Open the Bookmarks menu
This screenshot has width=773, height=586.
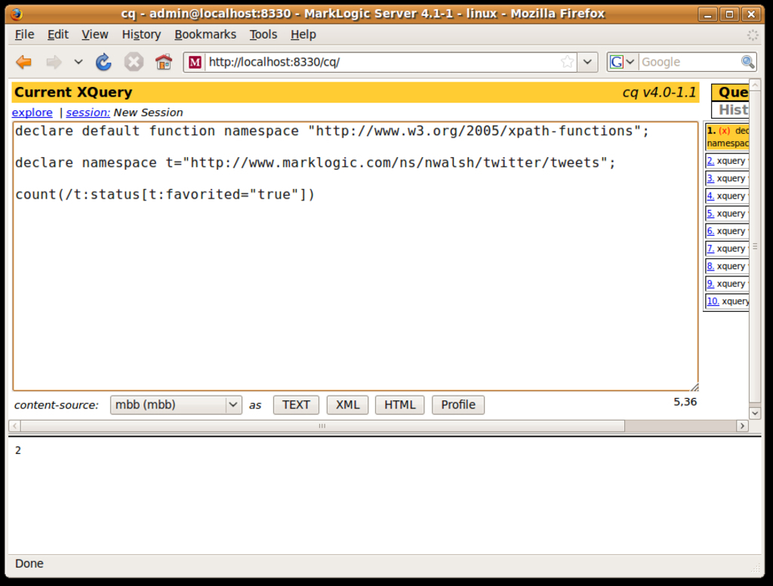pos(205,35)
